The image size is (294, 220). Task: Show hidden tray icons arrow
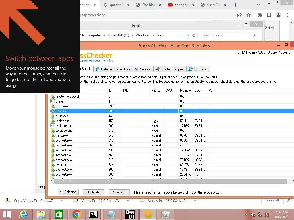pyautogui.click(x=246, y=215)
